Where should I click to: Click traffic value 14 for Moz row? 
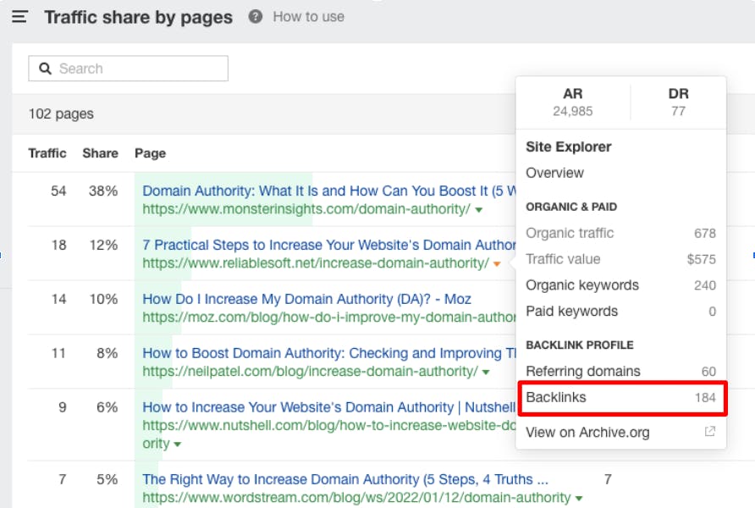pos(58,299)
